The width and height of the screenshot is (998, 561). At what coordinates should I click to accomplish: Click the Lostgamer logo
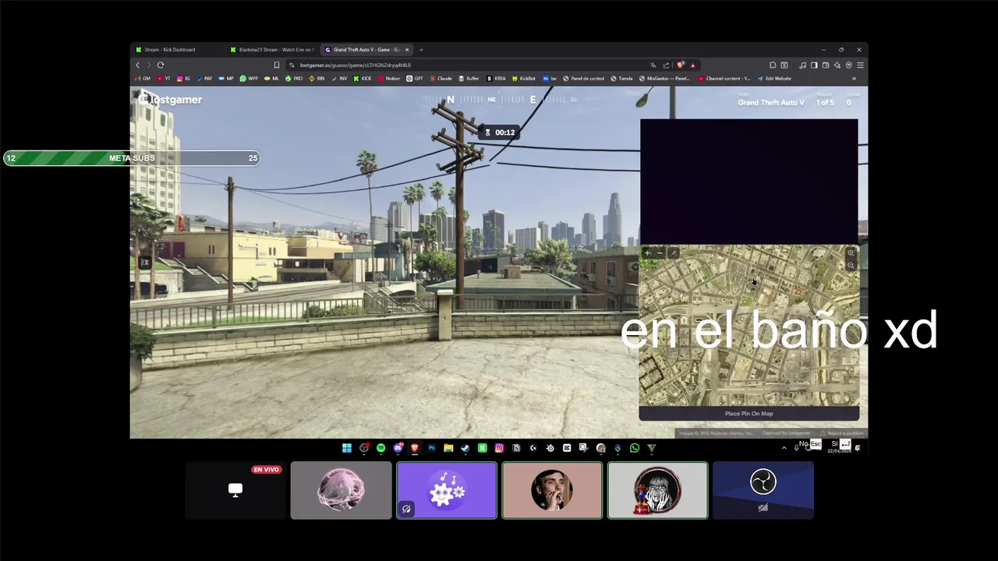pyautogui.click(x=170, y=100)
